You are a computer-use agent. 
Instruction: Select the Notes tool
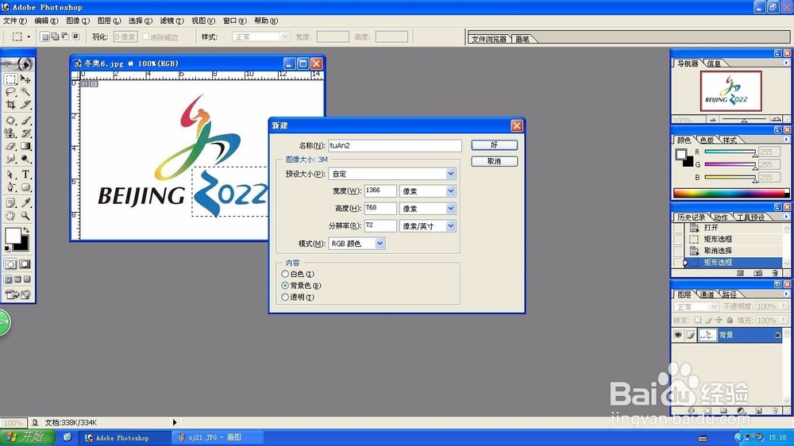(x=10, y=203)
